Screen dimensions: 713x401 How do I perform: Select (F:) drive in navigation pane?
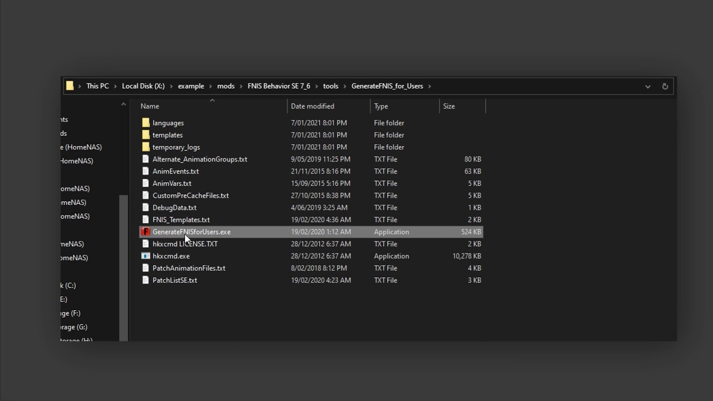[71, 314]
